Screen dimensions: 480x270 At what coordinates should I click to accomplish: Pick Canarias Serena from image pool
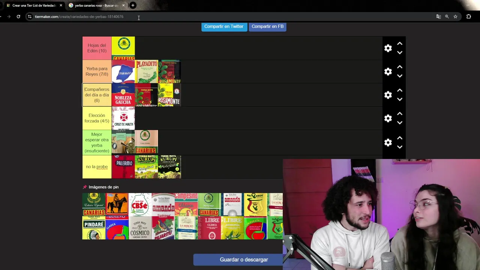tap(209, 205)
